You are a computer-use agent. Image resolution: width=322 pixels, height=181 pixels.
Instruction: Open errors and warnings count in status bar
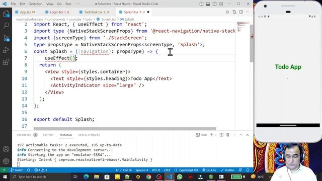[x=41, y=170]
